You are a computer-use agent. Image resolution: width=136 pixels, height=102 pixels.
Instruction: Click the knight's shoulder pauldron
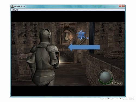click(52, 49)
